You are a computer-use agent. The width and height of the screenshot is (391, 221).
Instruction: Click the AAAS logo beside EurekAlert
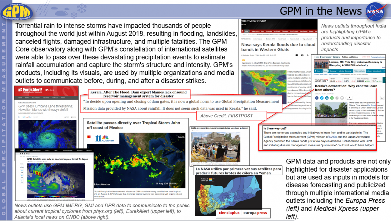tap(49, 90)
